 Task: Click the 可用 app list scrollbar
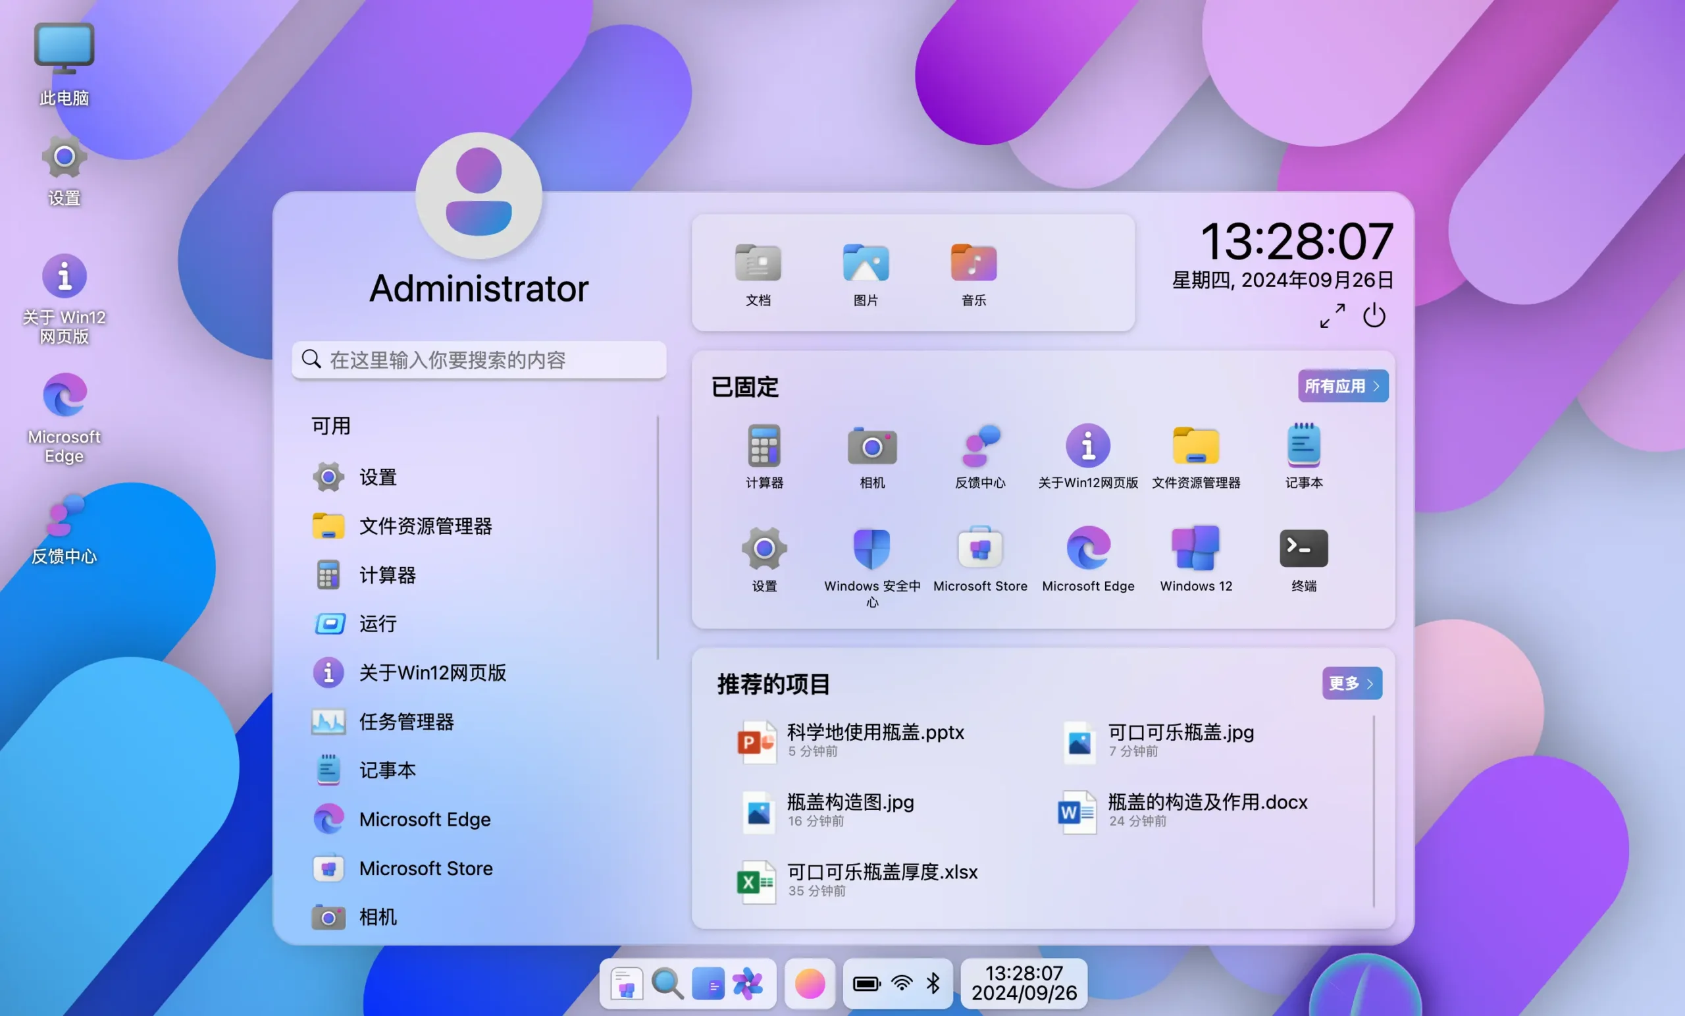click(658, 537)
